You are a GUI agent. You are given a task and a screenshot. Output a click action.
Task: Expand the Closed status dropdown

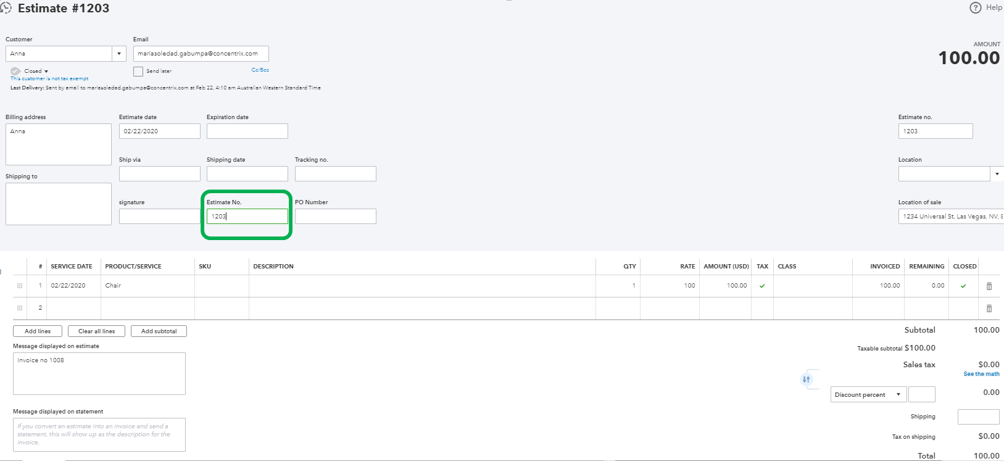tap(46, 72)
